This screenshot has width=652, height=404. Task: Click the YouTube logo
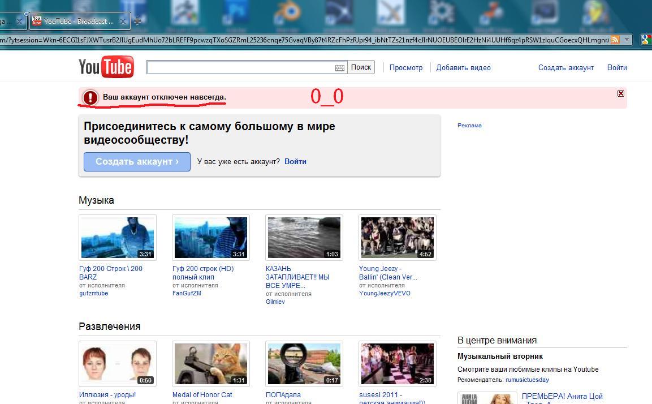point(106,67)
